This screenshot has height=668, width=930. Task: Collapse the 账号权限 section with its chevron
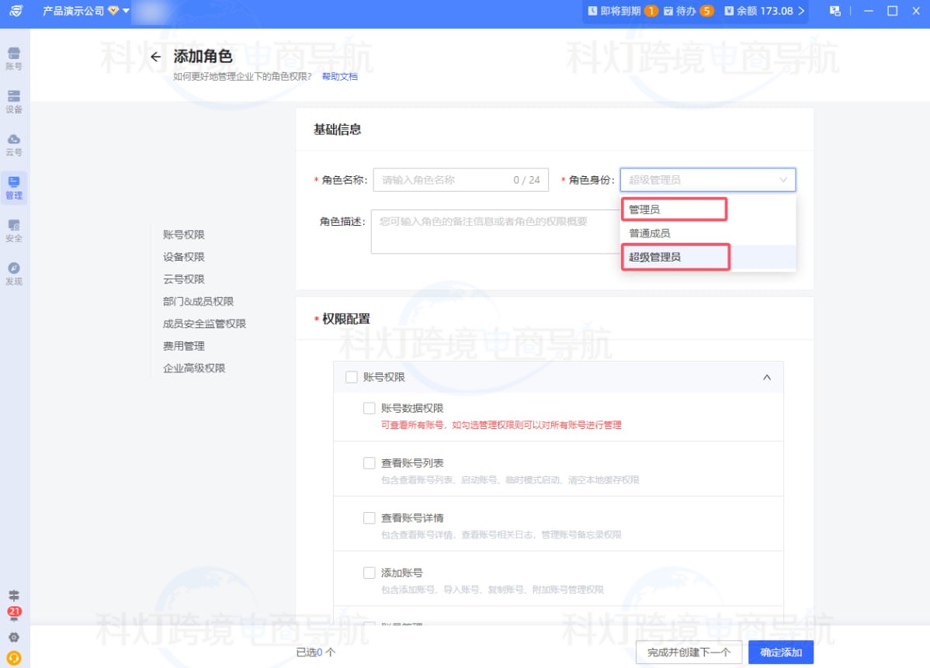click(x=766, y=377)
